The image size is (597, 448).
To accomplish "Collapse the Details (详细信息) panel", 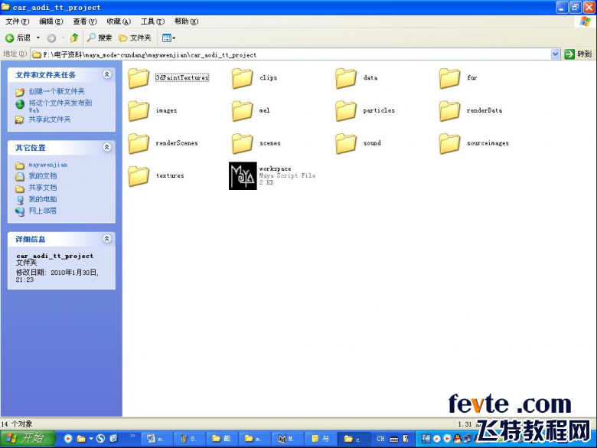I will 107,238.
